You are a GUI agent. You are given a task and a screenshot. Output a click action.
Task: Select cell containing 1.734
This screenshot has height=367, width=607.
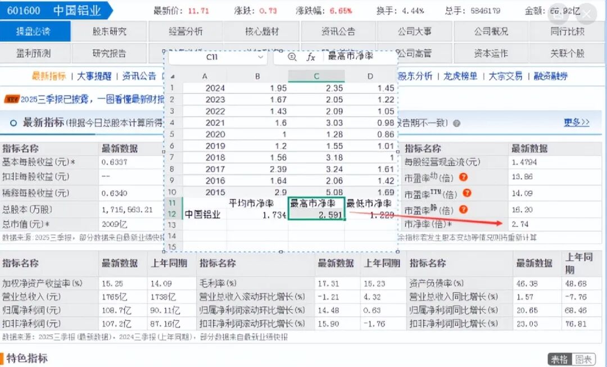click(x=257, y=215)
